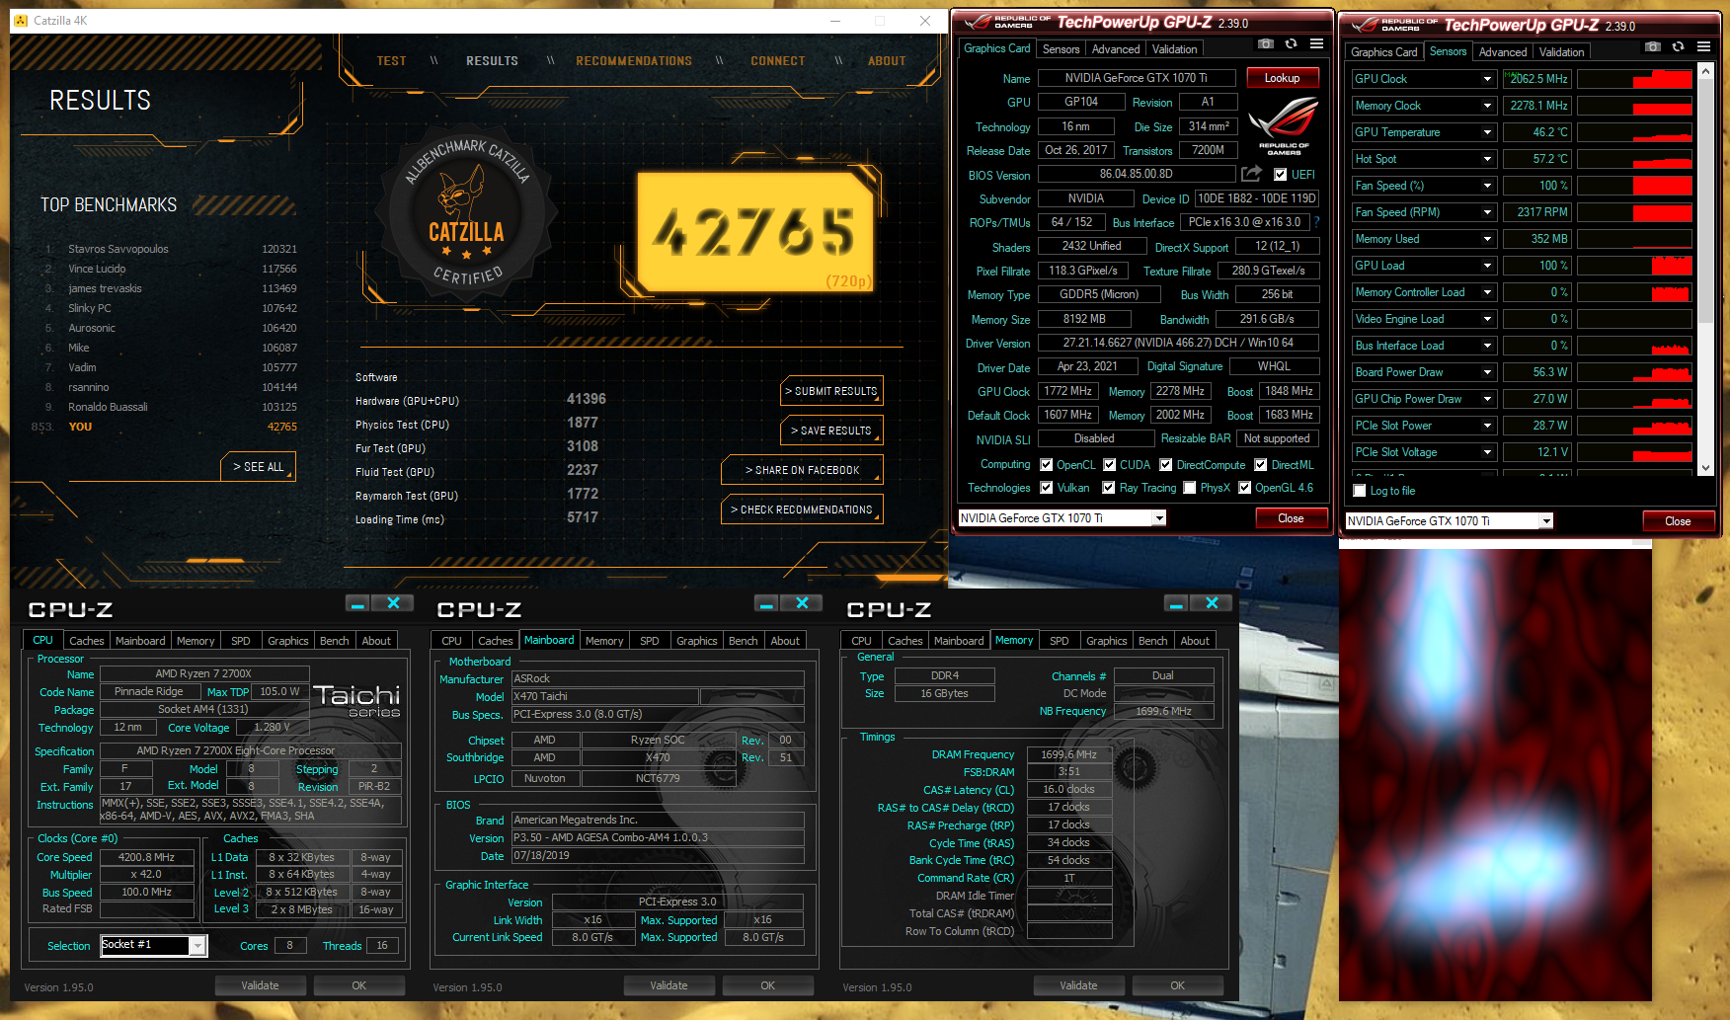Click SAVE RESULTS button
Image resolution: width=1730 pixels, height=1020 pixels.
[831, 431]
